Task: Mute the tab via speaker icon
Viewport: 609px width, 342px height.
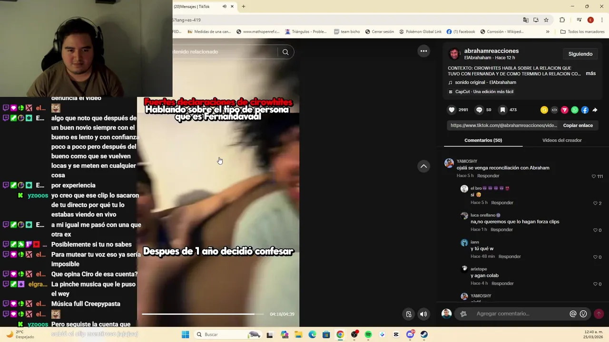Action: (x=224, y=7)
